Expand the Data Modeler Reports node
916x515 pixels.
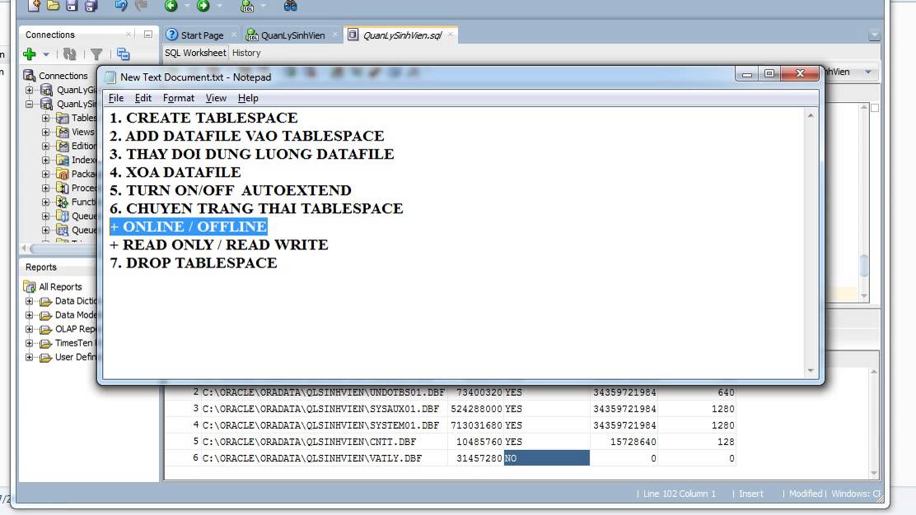tap(29, 316)
